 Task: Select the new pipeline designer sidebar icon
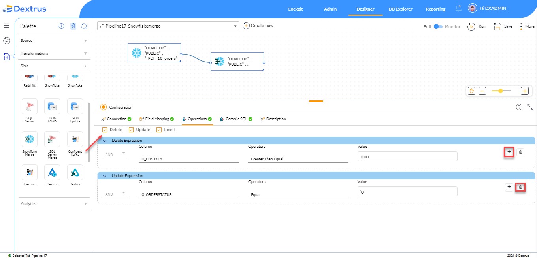pyautogui.click(x=7, y=57)
